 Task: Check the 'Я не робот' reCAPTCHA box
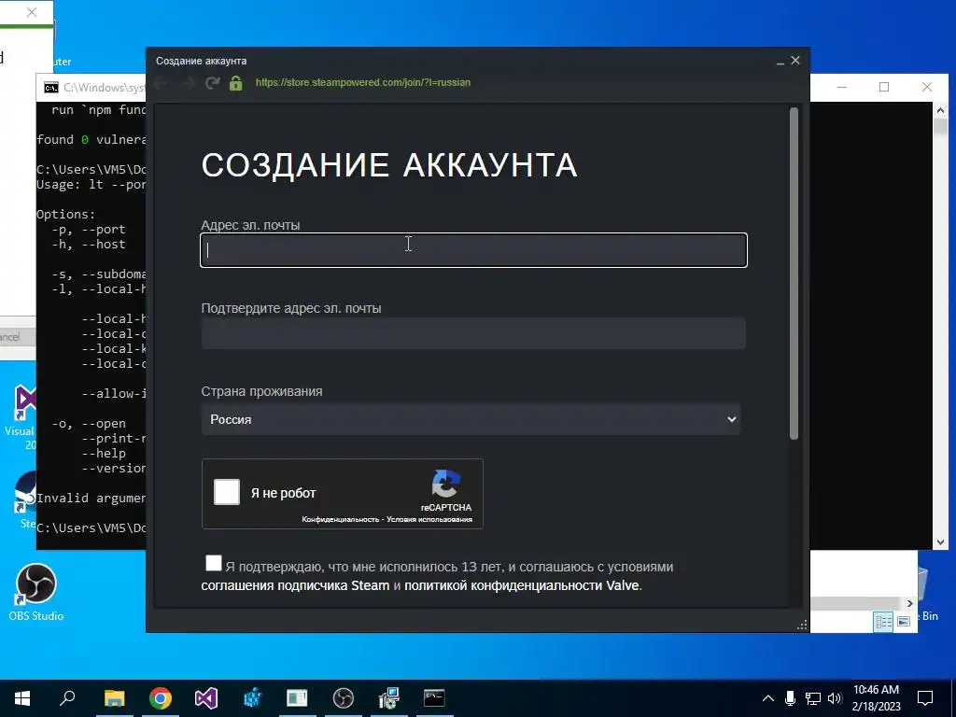[227, 492]
